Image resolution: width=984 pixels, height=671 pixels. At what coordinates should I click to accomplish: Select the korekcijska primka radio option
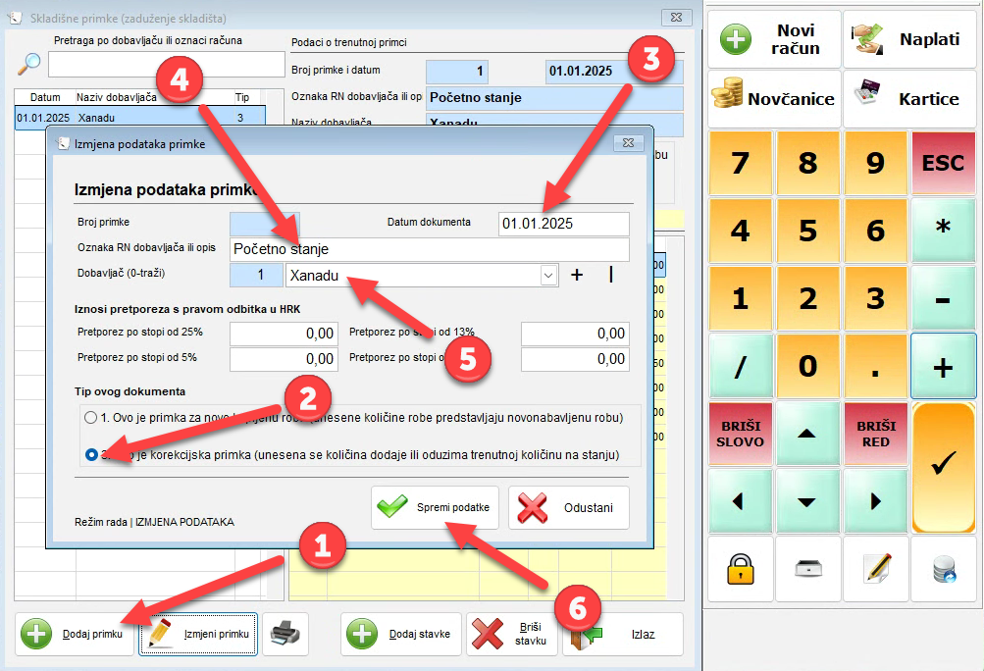(x=91, y=454)
